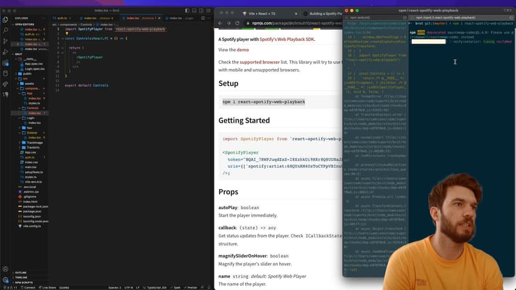Viewport: 516px width, 290px height.
Task: Change the UTF-8 encoding in status bar
Action: (x=128, y=288)
